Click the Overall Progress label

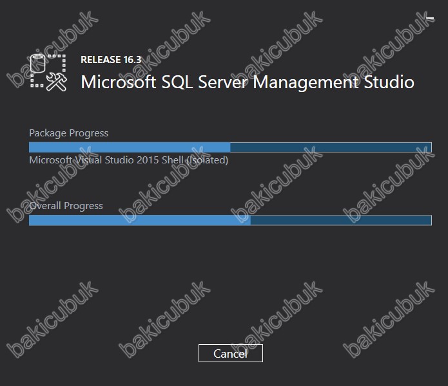click(66, 205)
